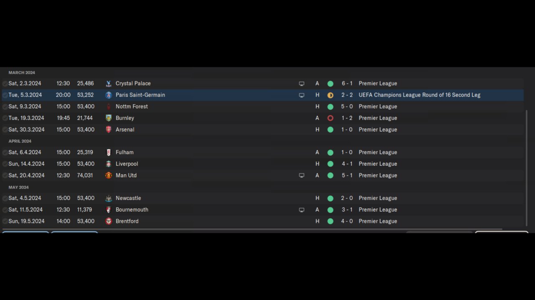Screen dimensions: 535x300
Task: Click the green win dot for Fulham
Action: pyautogui.click(x=330, y=152)
